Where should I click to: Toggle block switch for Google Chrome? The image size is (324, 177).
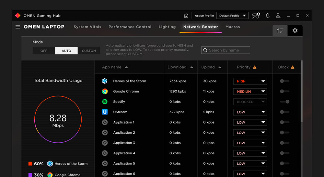click(x=284, y=92)
